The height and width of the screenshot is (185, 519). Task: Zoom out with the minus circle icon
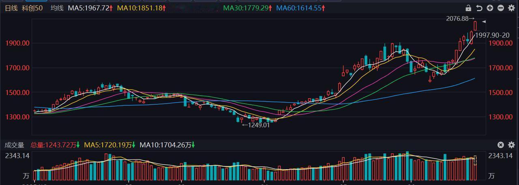[500, 8]
